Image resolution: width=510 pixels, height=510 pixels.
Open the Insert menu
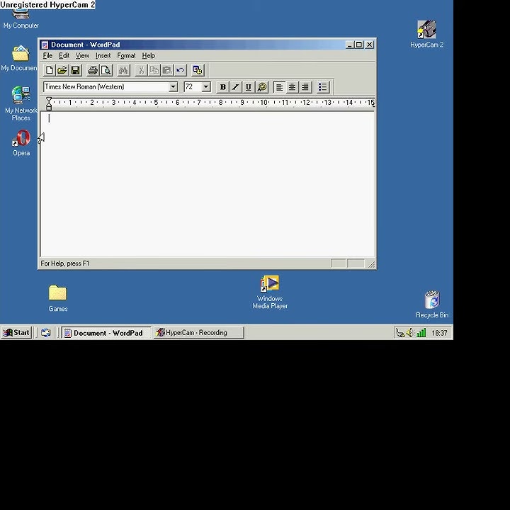[x=103, y=56]
